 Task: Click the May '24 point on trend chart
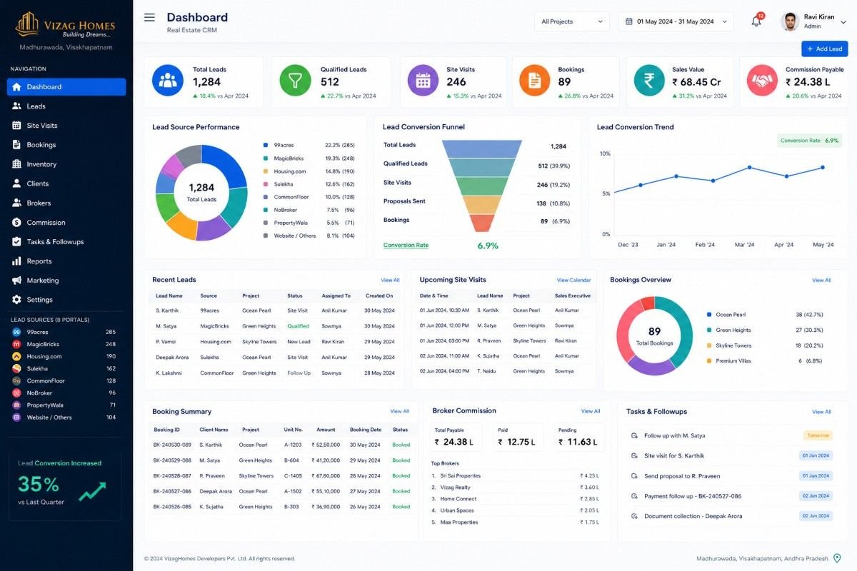click(x=823, y=168)
